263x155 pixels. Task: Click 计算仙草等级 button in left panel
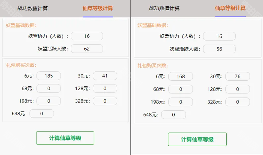click(65, 138)
